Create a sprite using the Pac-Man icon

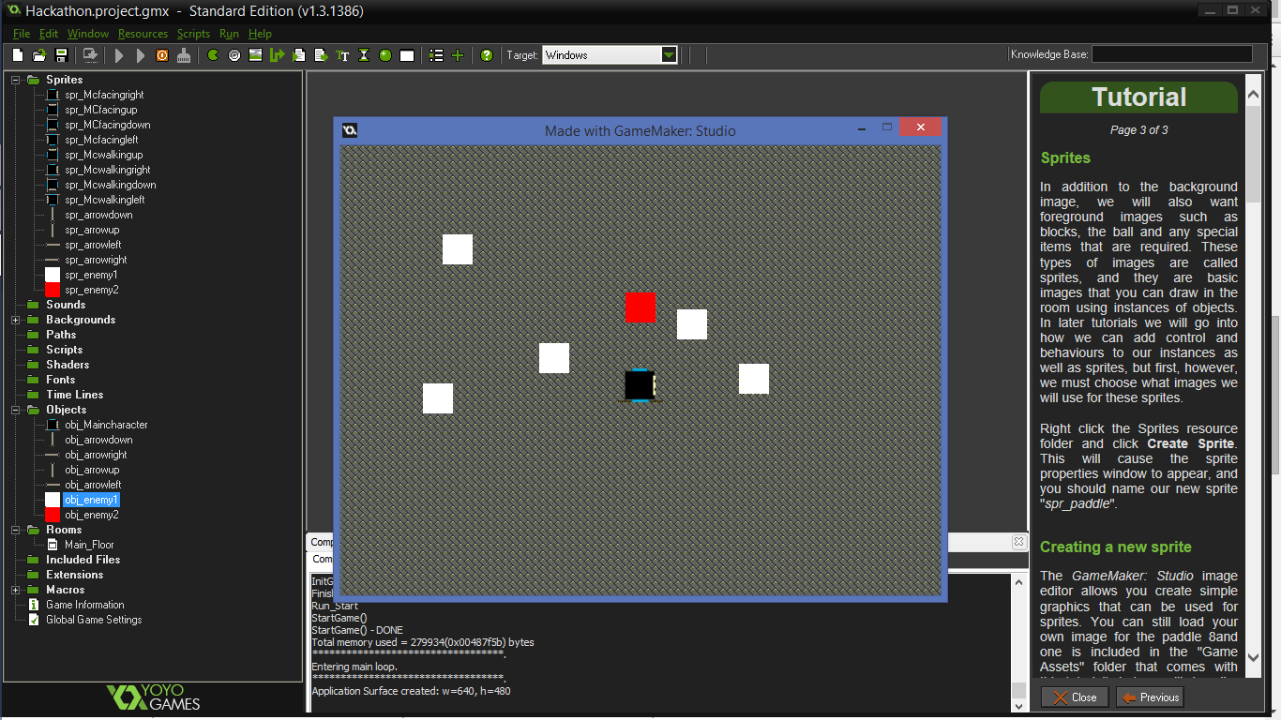[x=213, y=55]
